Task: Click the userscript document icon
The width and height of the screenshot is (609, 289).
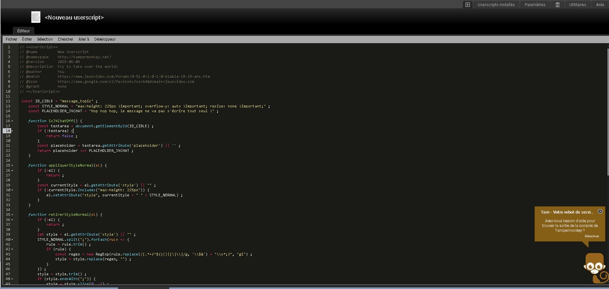Action: (x=36, y=17)
